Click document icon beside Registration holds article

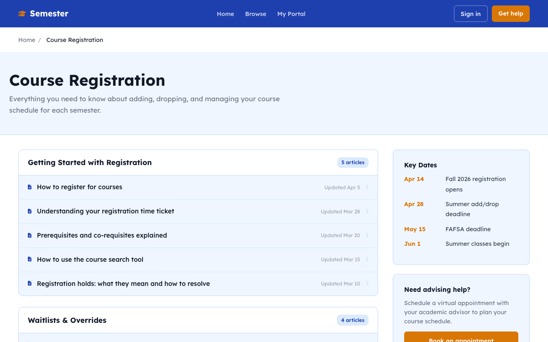(30, 284)
